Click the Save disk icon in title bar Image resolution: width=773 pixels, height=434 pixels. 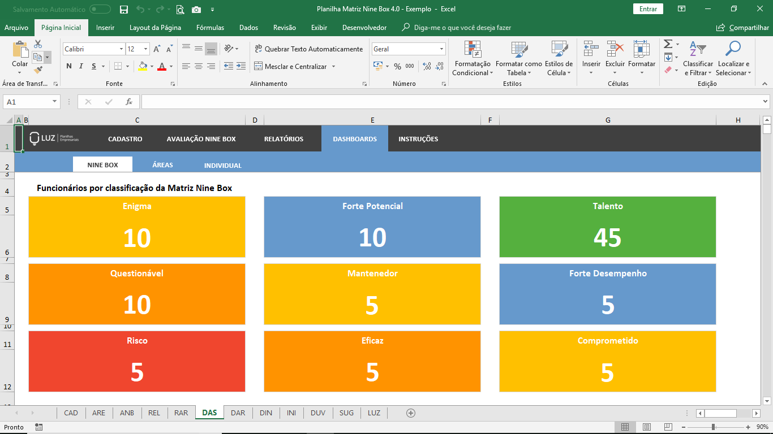[124, 9]
